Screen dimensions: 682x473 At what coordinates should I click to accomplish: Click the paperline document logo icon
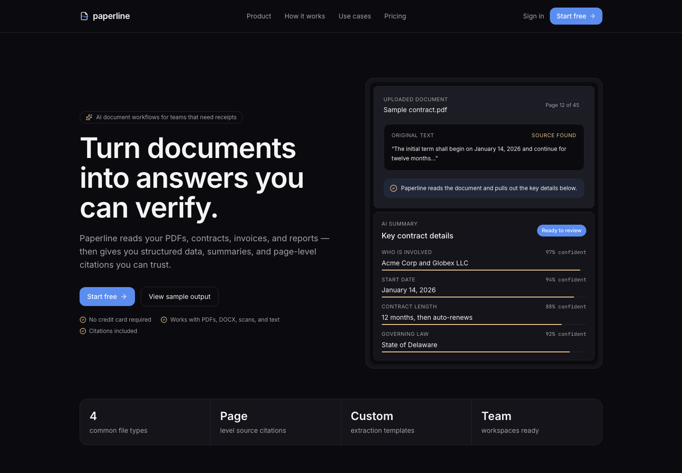pyautogui.click(x=84, y=16)
